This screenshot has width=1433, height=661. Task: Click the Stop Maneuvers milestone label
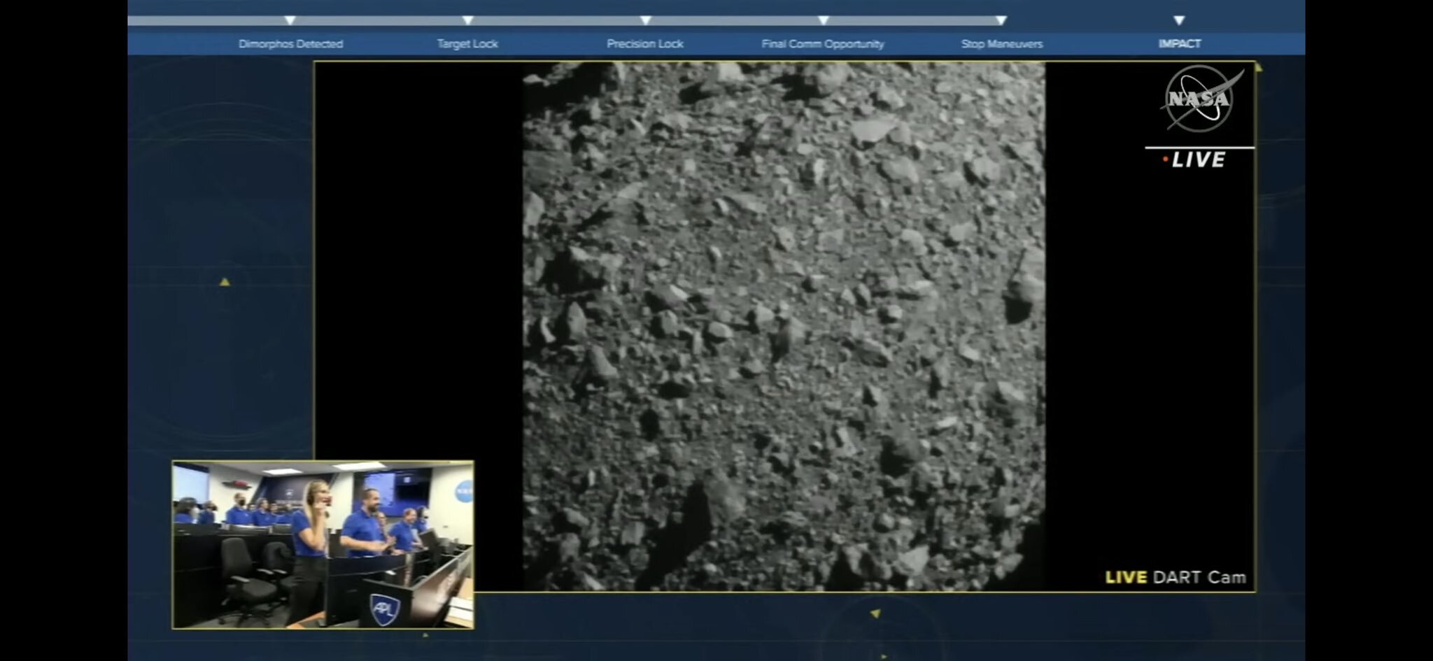(1001, 43)
